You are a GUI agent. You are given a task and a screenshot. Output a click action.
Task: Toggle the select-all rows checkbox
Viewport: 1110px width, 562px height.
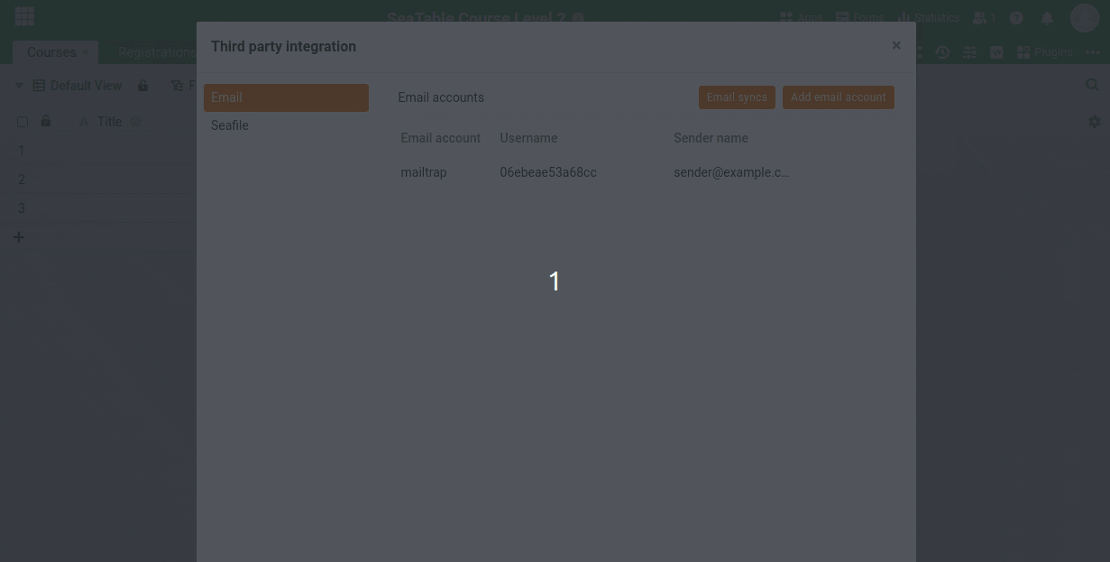click(23, 122)
